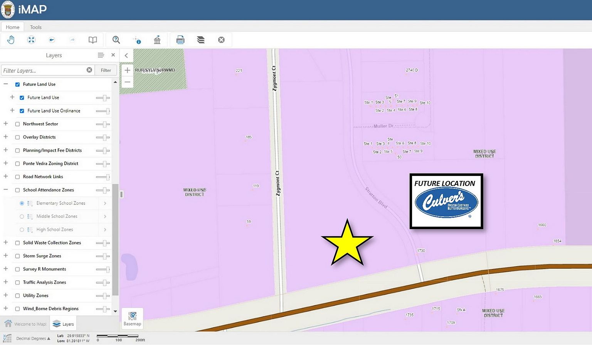Uncheck Future Land Use Ordinance layer
This screenshot has height=345, width=592.
tap(22, 111)
